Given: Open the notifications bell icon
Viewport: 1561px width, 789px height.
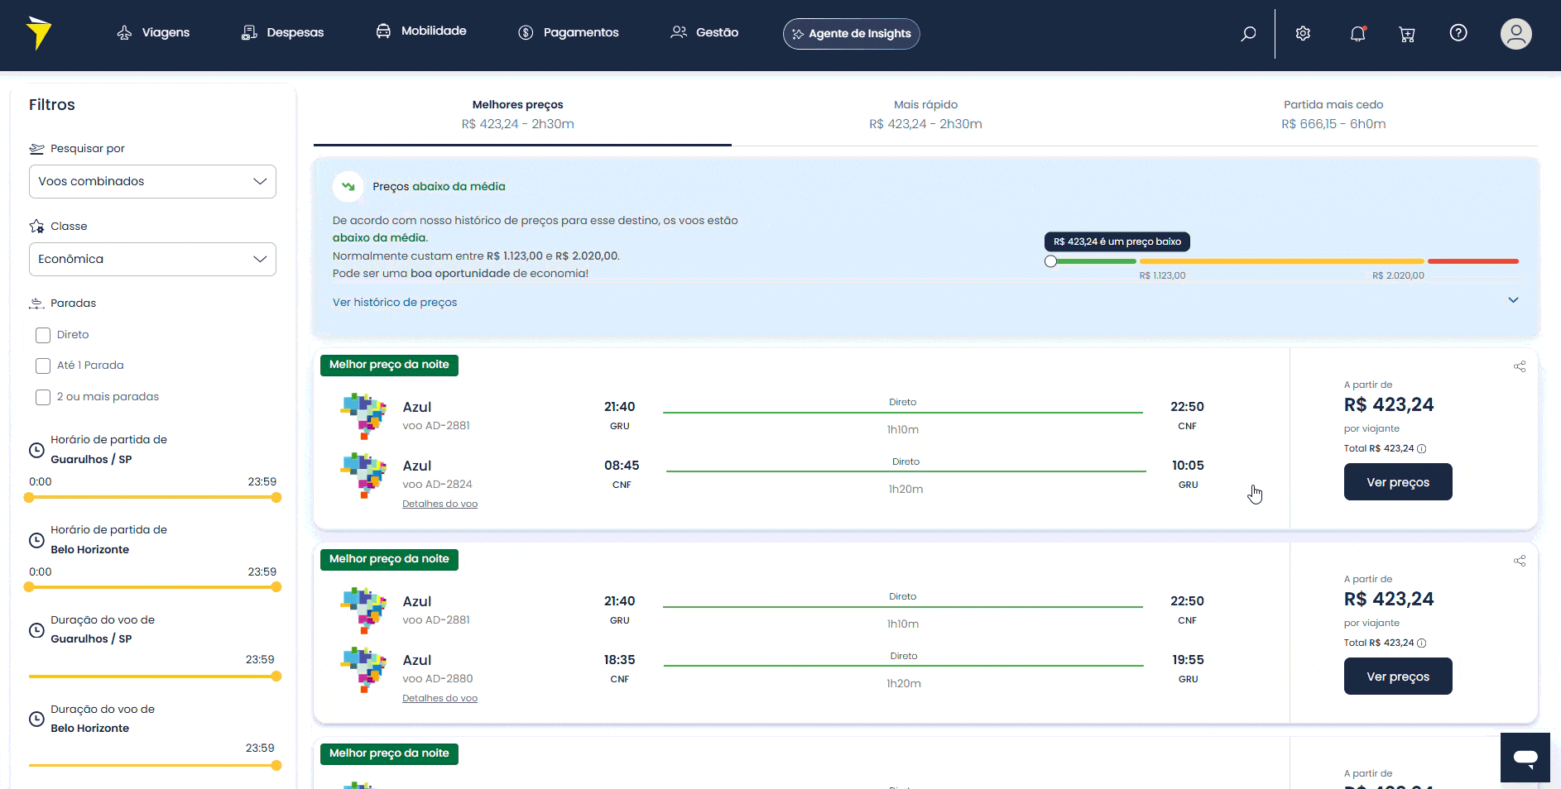Looking at the screenshot, I should pos(1357,33).
